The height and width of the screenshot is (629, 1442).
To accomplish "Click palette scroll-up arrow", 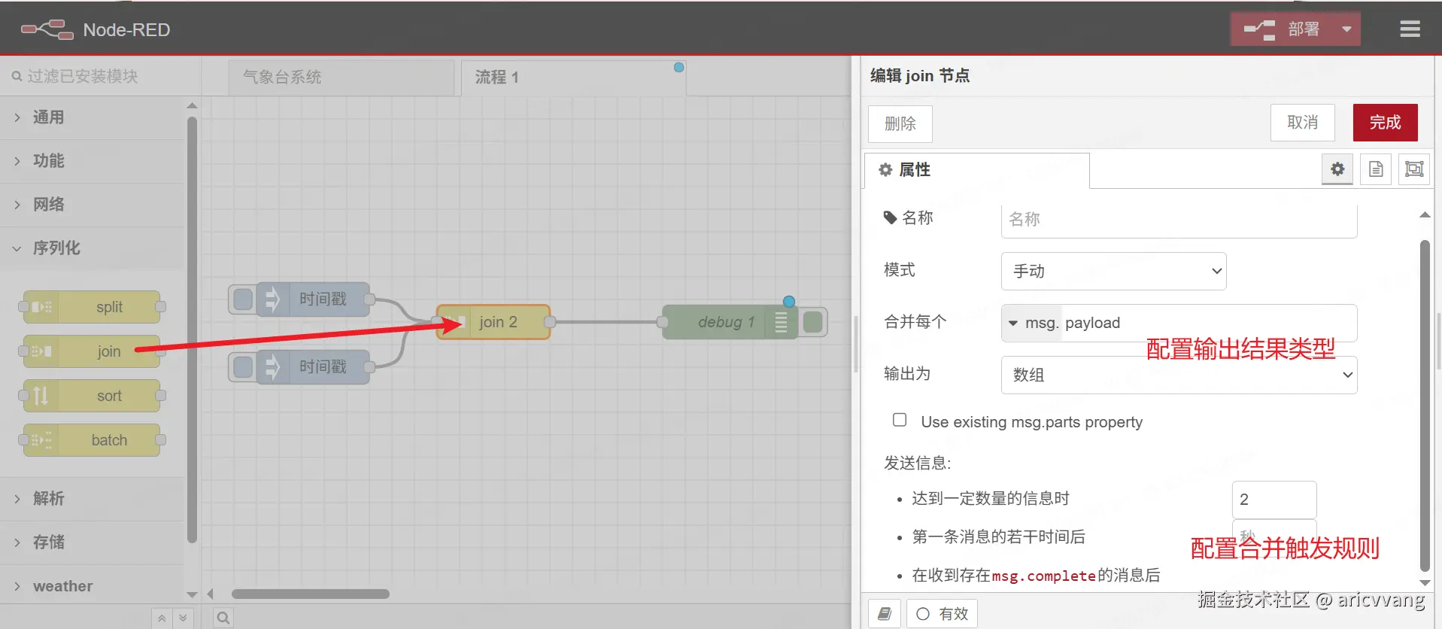I will [x=192, y=105].
